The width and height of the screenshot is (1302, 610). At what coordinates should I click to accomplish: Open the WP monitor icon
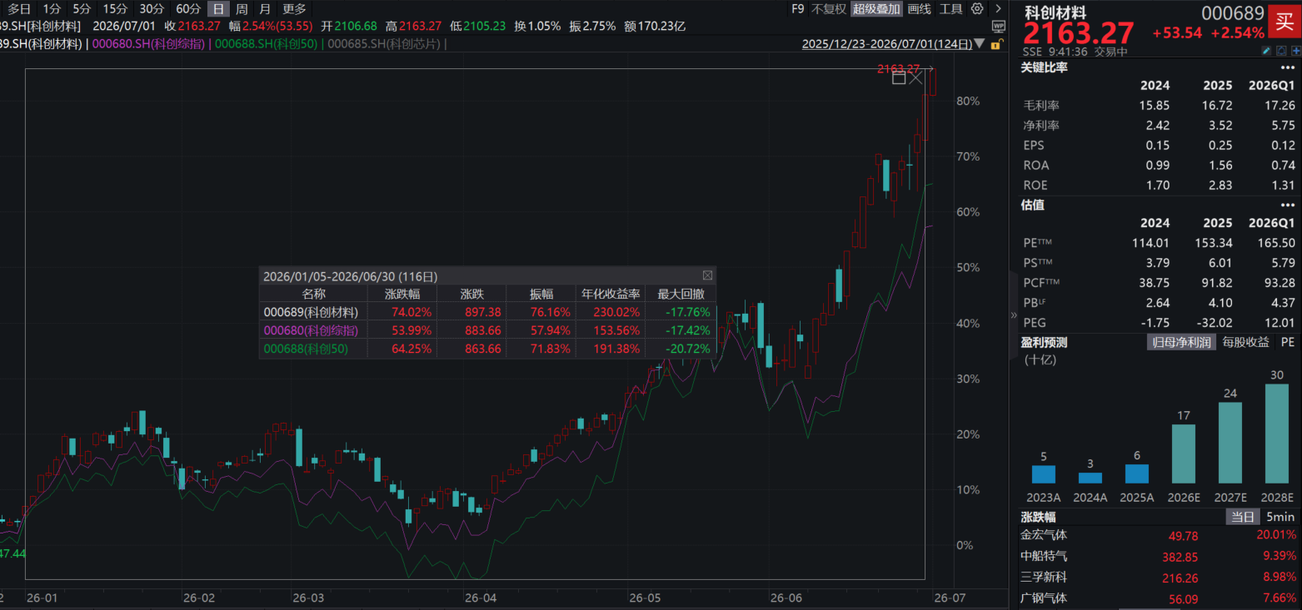point(999,27)
